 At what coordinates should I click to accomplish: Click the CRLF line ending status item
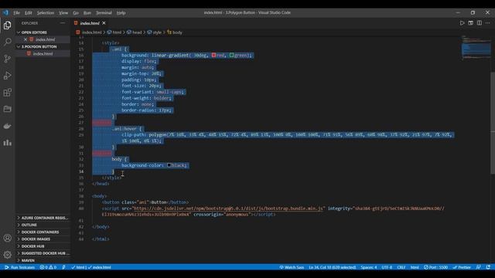coord(401,267)
